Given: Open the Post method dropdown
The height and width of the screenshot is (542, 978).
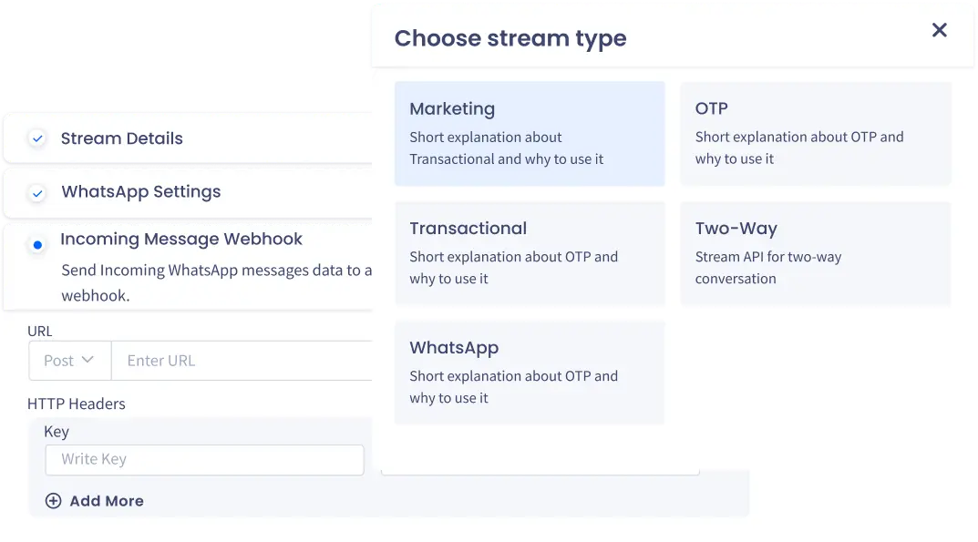Looking at the screenshot, I should [69, 361].
